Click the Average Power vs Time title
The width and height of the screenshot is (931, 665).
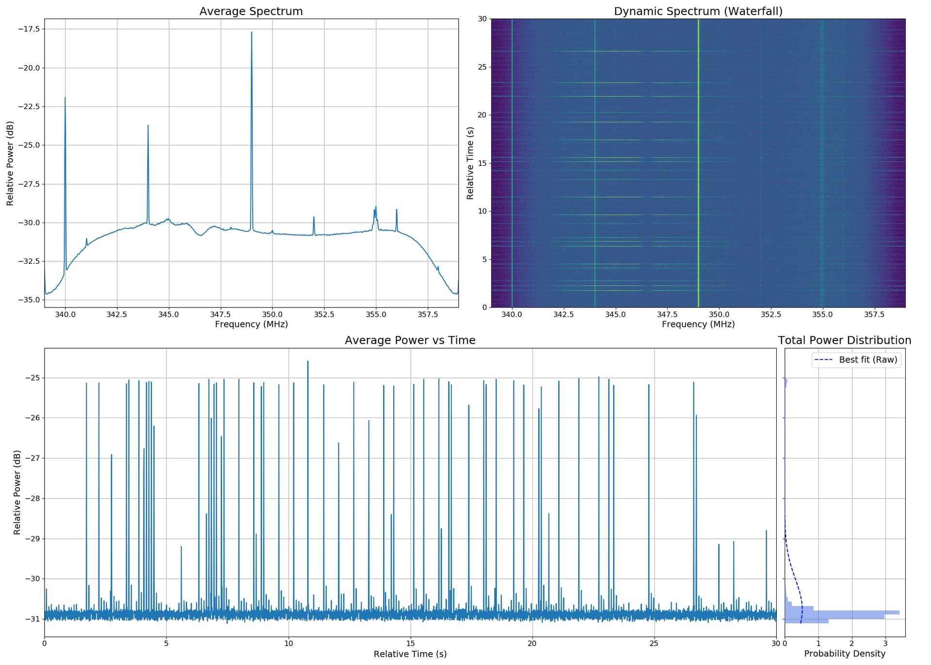pos(410,340)
